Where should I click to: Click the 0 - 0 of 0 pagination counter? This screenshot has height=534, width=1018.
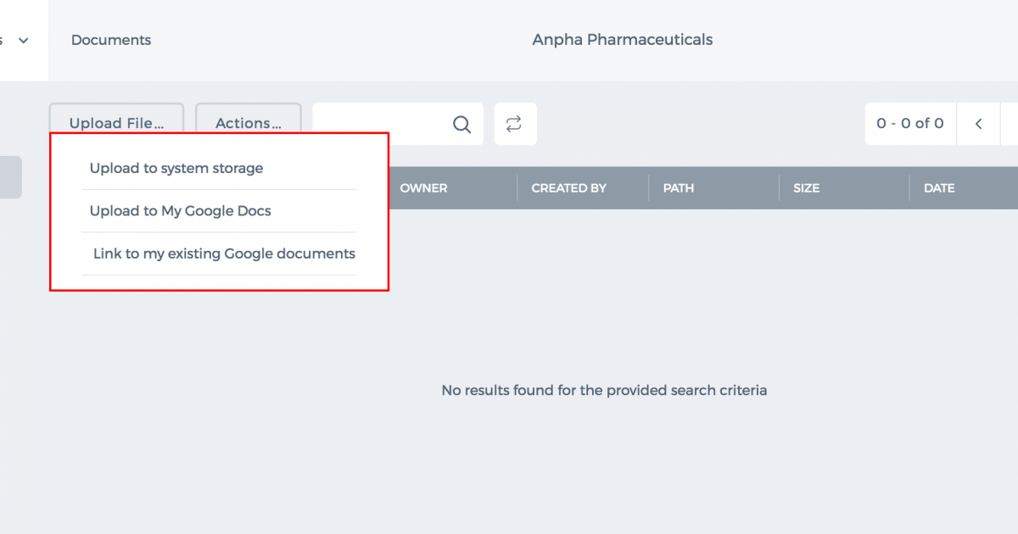pos(910,124)
